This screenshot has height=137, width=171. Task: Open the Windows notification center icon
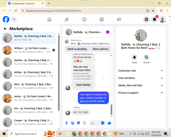coord(166,134)
